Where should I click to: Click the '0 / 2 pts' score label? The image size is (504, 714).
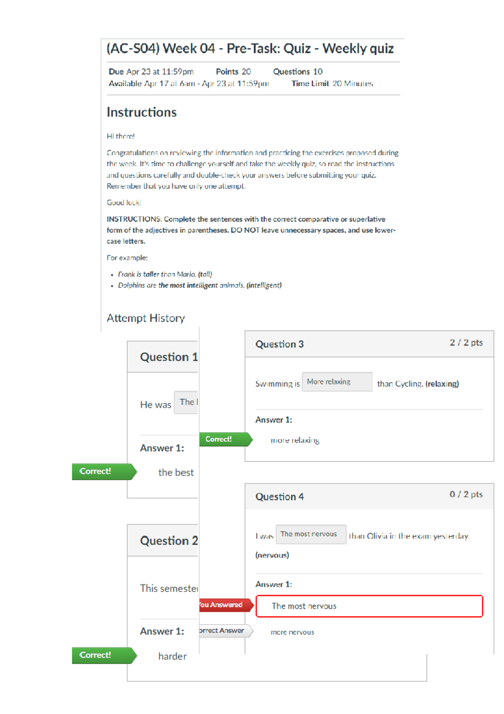pos(466,495)
